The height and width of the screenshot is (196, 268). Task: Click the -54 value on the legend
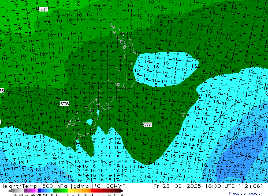13,195
